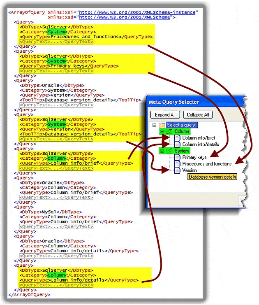Click the Oracle ToolTip 'Database version details' line

[x=80, y=100]
